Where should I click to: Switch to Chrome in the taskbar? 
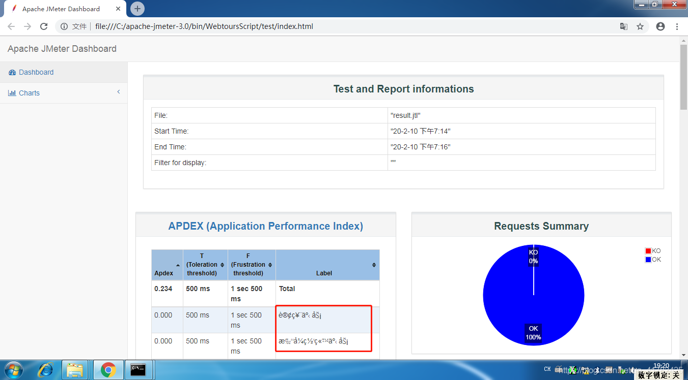pyautogui.click(x=108, y=370)
